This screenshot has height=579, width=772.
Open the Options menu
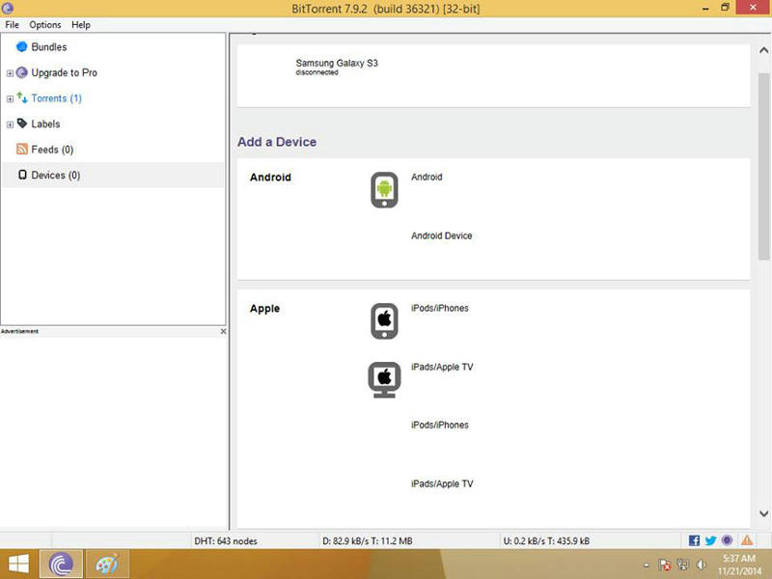tap(45, 25)
